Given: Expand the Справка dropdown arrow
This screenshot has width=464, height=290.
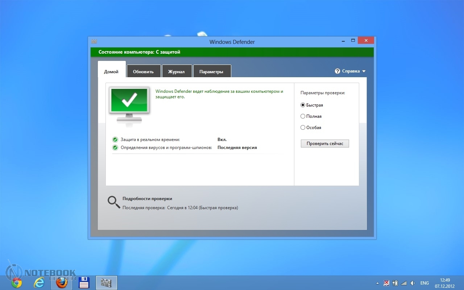Looking at the screenshot, I should coord(364,71).
